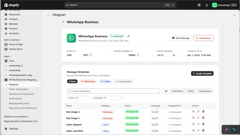
Task: Open the Status: All dropdown
Action: (x=78, y=98)
